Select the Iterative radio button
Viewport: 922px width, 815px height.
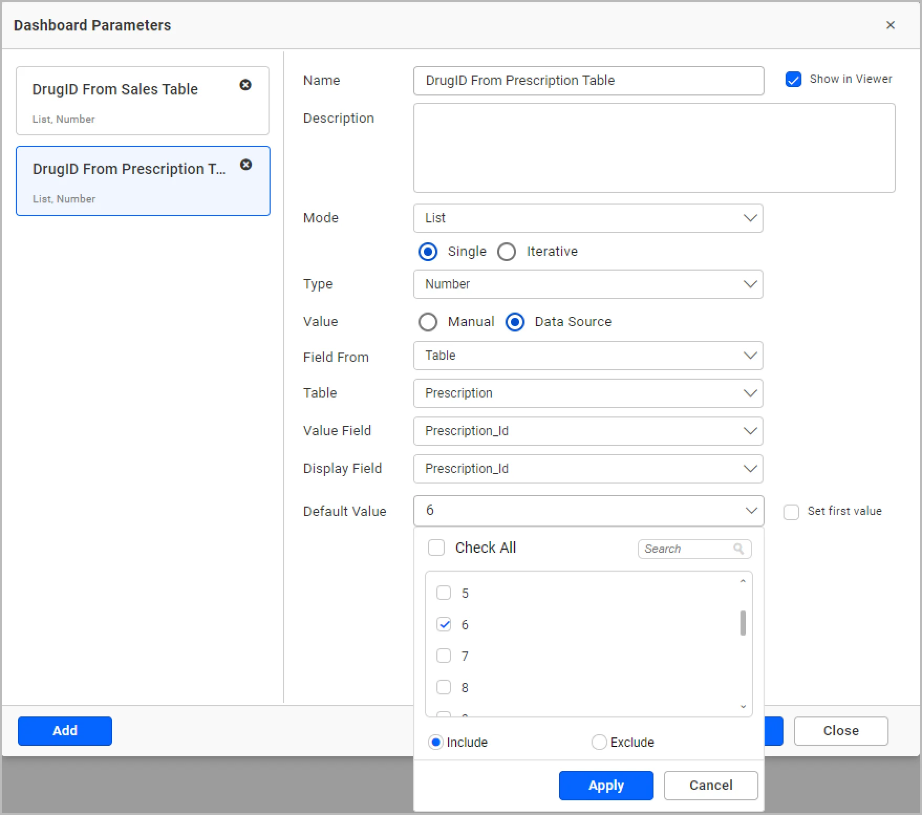pyautogui.click(x=507, y=252)
